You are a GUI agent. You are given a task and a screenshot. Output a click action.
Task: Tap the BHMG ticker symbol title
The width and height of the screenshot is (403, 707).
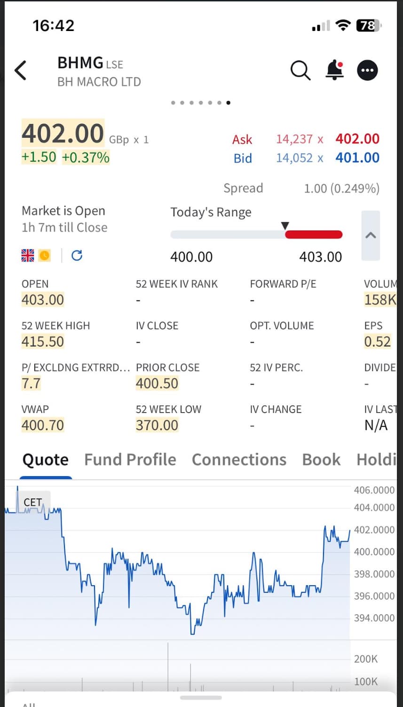pos(80,63)
